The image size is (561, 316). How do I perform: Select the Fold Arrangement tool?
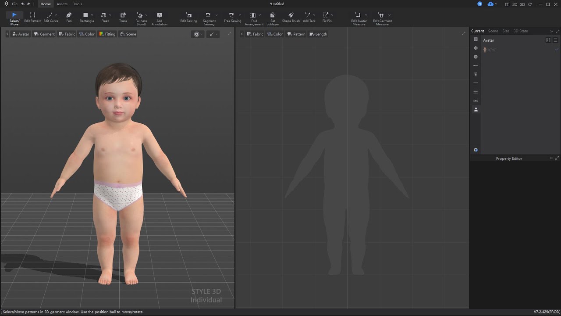point(253,18)
